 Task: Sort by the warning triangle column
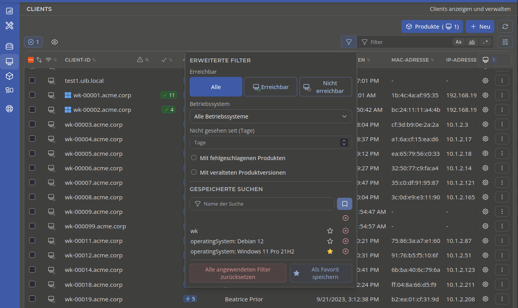[x=143, y=60]
